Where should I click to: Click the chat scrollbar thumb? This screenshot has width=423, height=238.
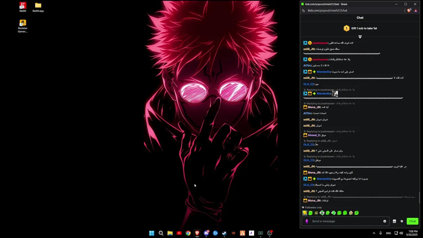[x=420, y=198]
